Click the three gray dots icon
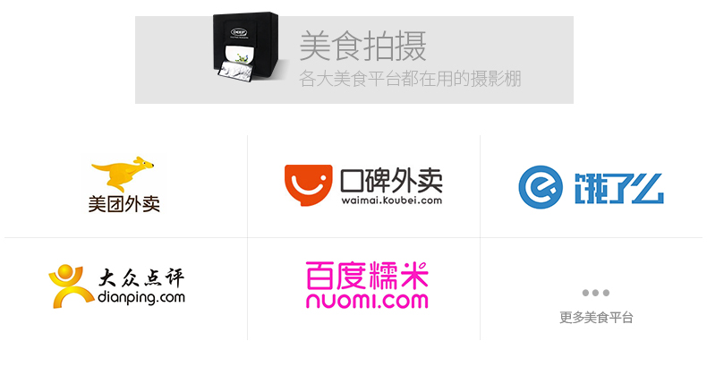This screenshot has width=707, height=384. tap(596, 293)
